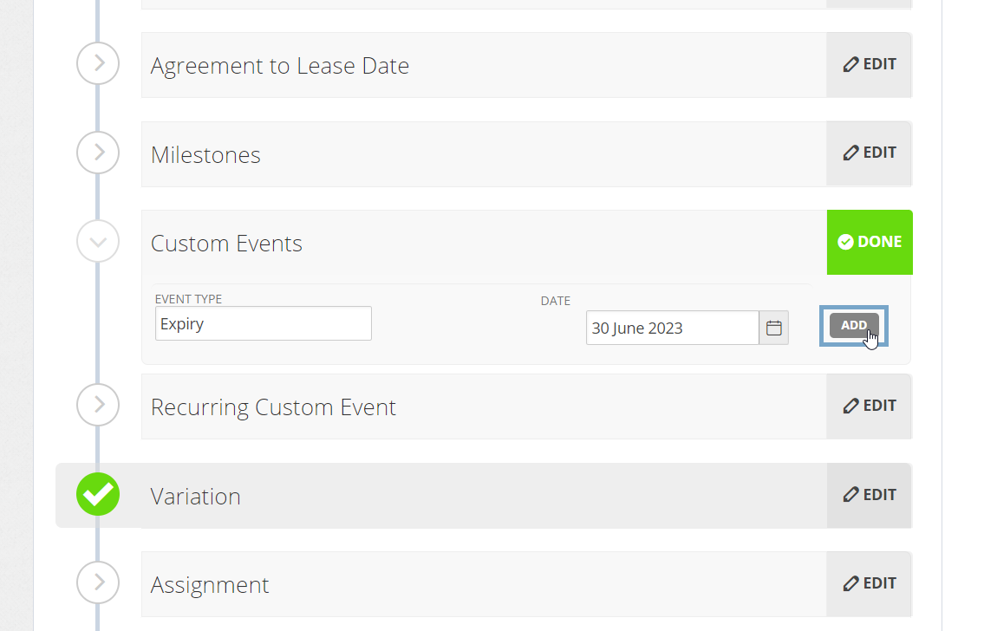Image resolution: width=984 pixels, height=631 pixels.
Task: Click the Milestones section title
Action: 205,155
